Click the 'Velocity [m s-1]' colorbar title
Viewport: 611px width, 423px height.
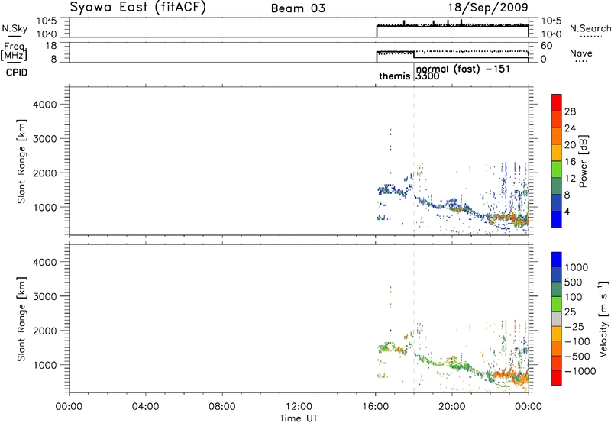tap(603, 318)
